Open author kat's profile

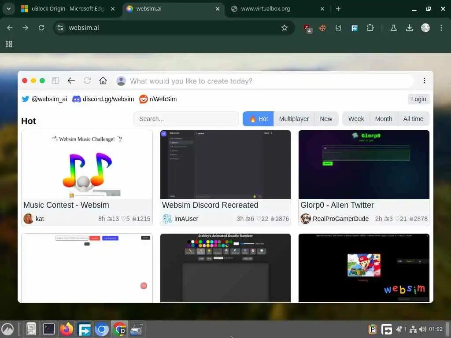coord(33,219)
